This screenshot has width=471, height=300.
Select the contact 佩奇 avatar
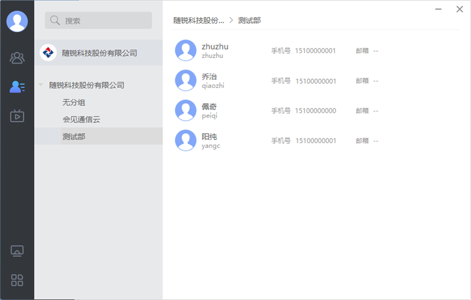click(185, 110)
